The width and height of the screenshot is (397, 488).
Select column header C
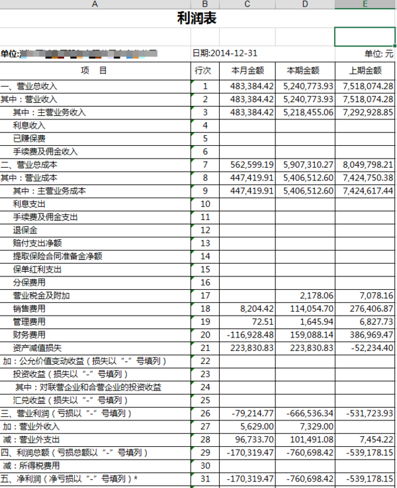[247, 4]
